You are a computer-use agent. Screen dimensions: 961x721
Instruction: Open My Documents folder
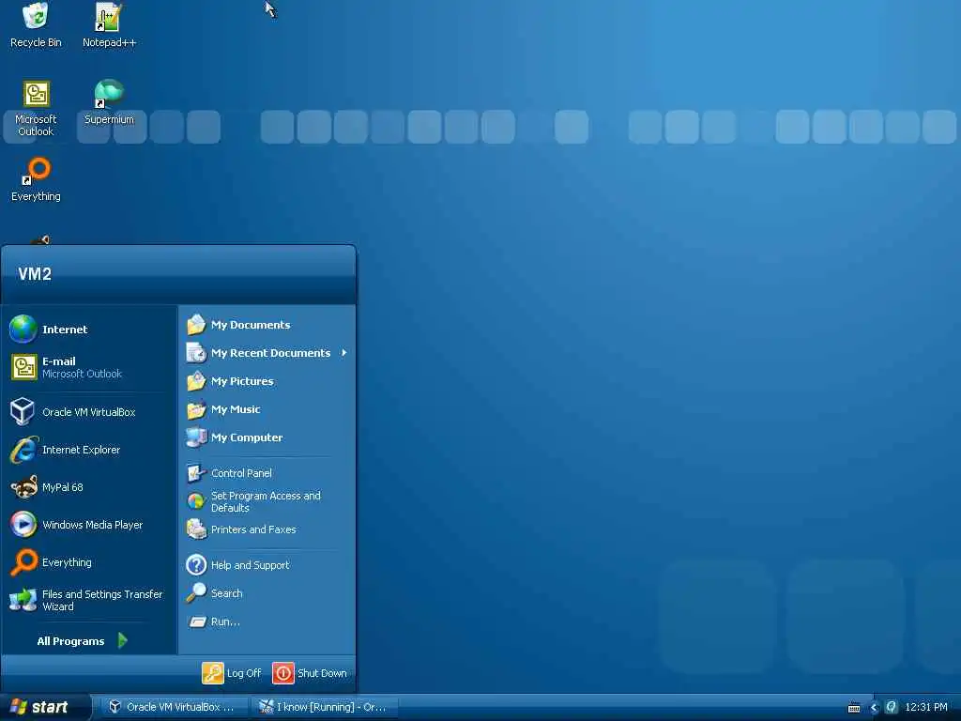(x=267, y=325)
